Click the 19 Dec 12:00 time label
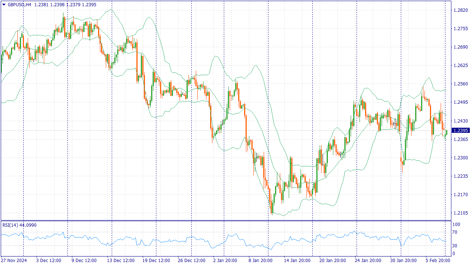Image resolution: width=472 pixels, height=265 pixels. click(156, 261)
